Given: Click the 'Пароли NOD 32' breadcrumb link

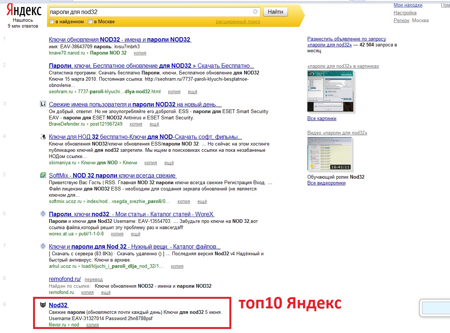Looking at the screenshot, I should click(x=108, y=53).
